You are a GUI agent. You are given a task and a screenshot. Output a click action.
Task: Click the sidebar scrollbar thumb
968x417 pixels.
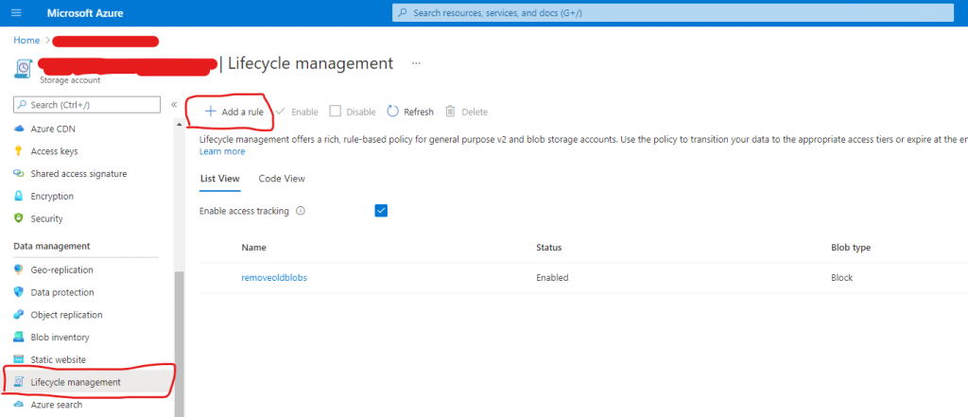pos(180,343)
